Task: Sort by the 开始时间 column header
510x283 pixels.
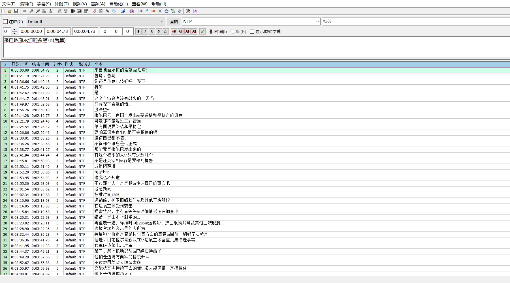Action: pos(20,65)
